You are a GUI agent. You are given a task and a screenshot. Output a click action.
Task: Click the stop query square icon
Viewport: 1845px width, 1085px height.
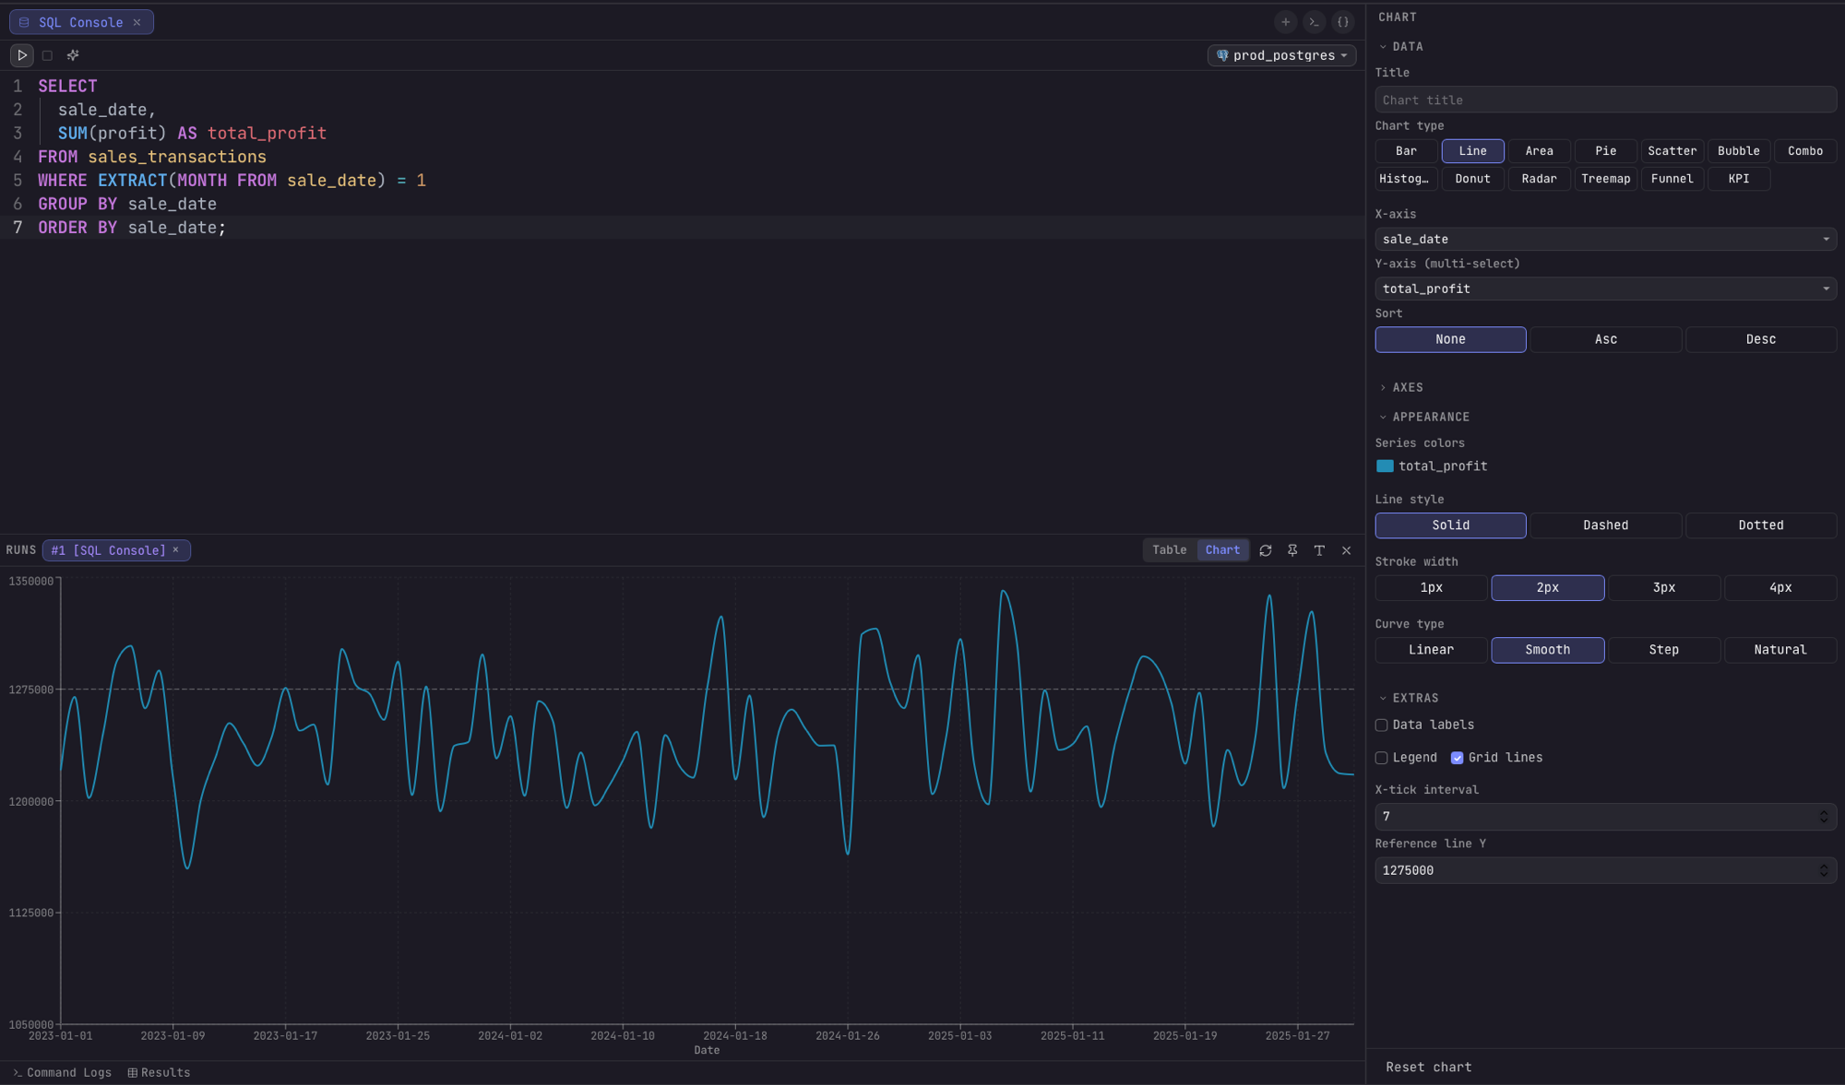pyautogui.click(x=48, y=55)
